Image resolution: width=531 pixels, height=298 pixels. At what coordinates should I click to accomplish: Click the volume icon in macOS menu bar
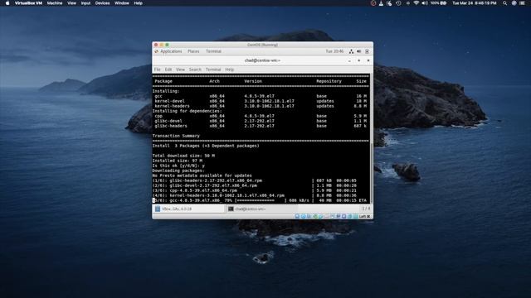(424, 3)
